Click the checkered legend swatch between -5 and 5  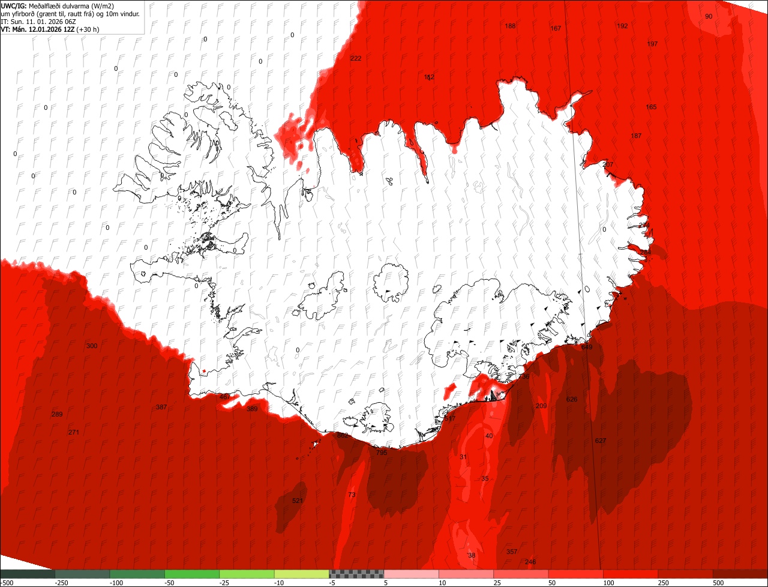click(x=356, y=574)
